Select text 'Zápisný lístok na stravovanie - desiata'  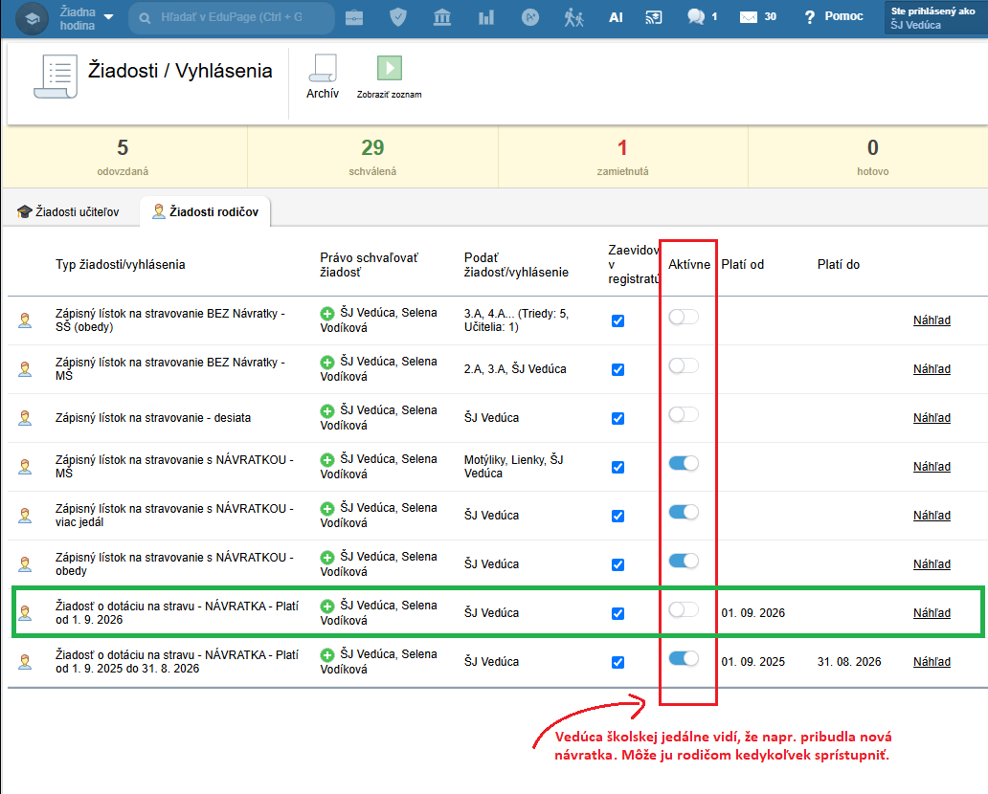point(153,418)
